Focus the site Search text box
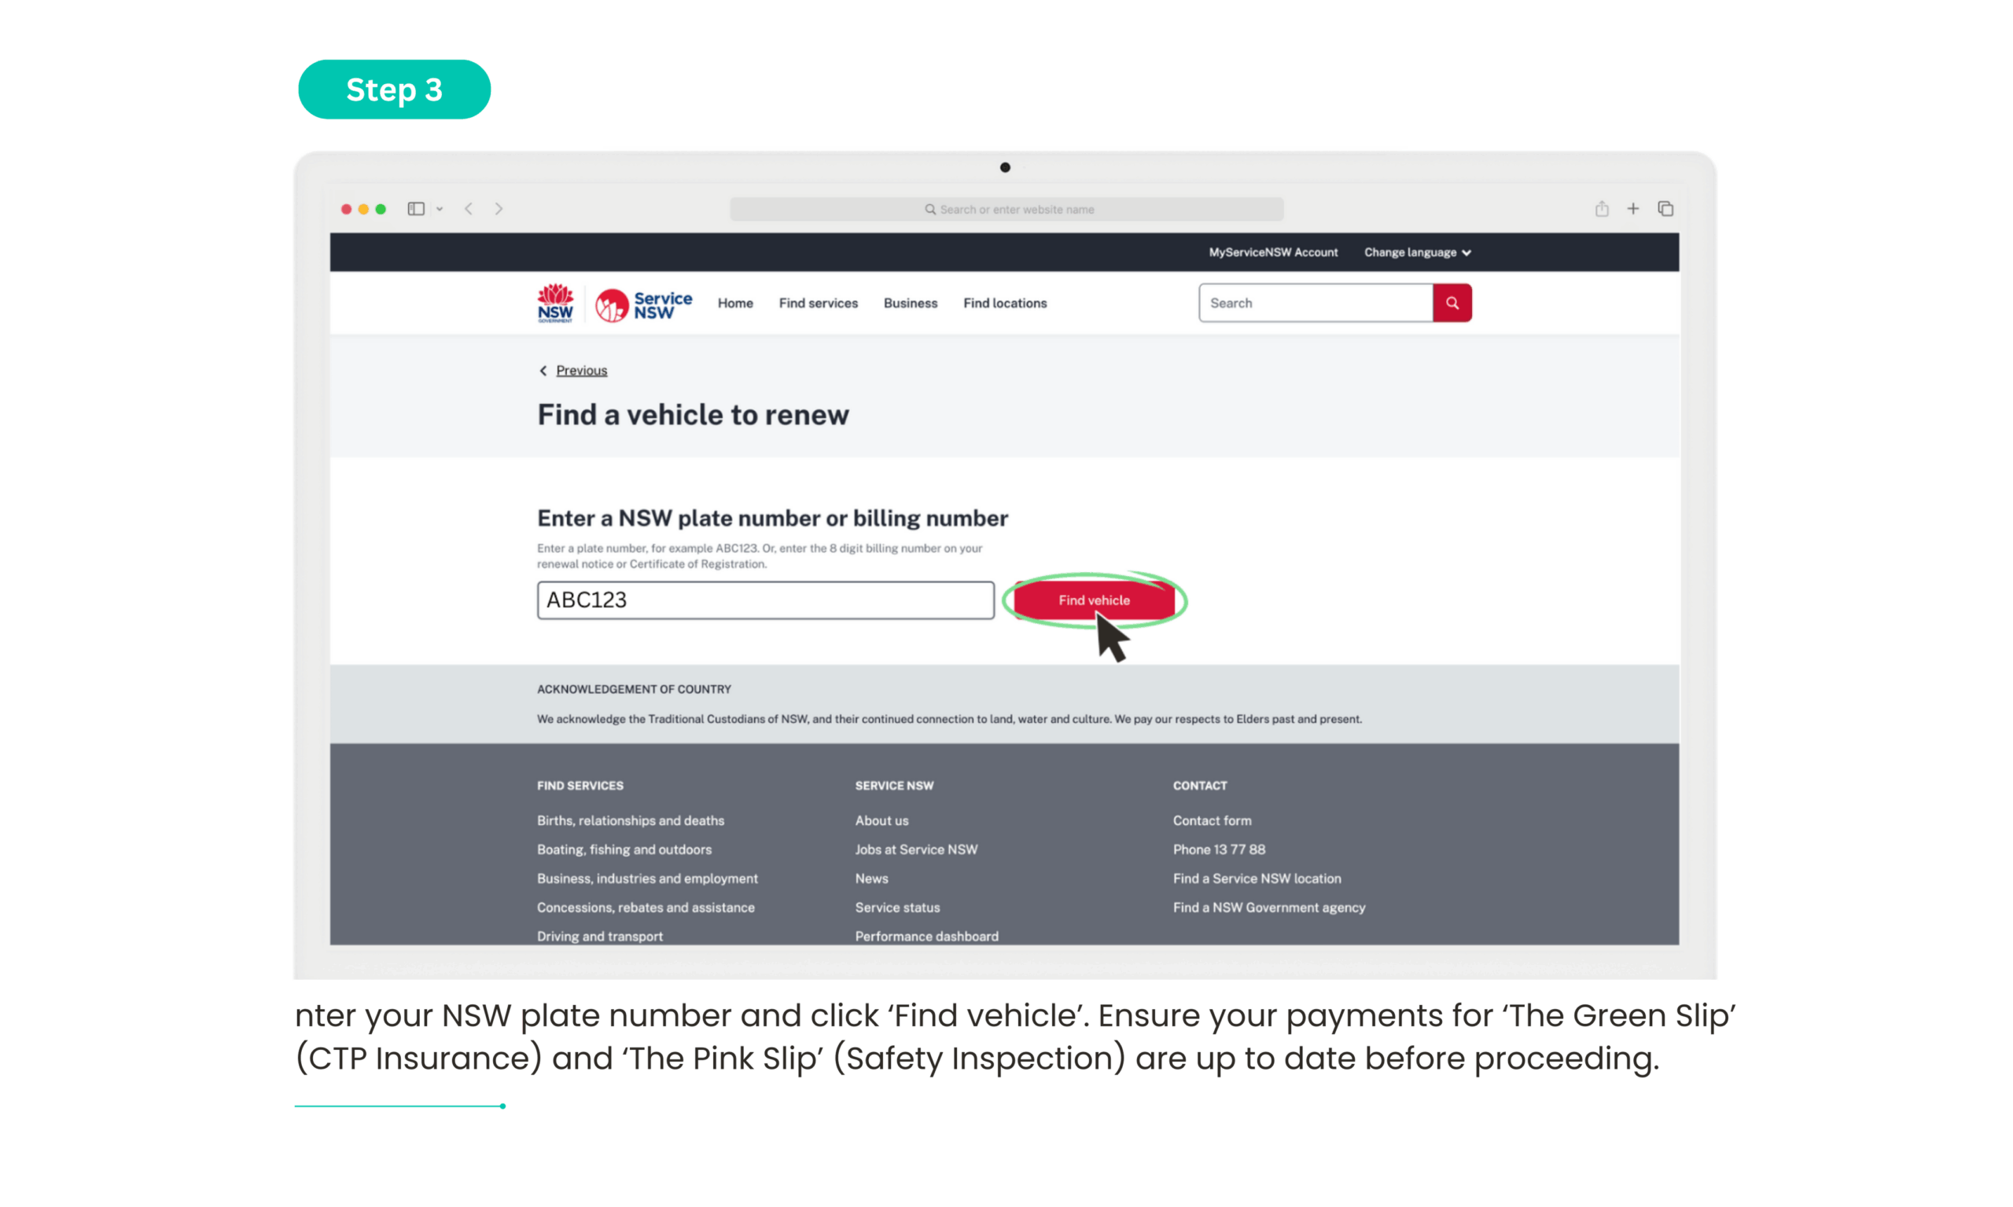This screenshot has width=2013, height=1207. point(1315,303)
